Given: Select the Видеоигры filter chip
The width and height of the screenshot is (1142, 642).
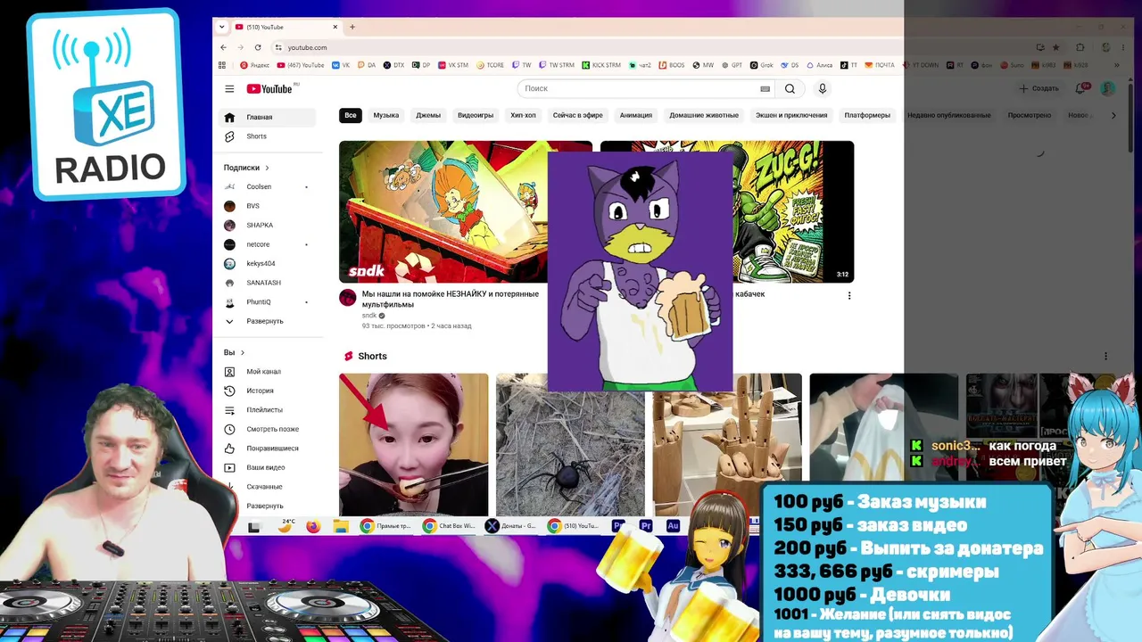Looking at the screenshot, I should [476, 115].
